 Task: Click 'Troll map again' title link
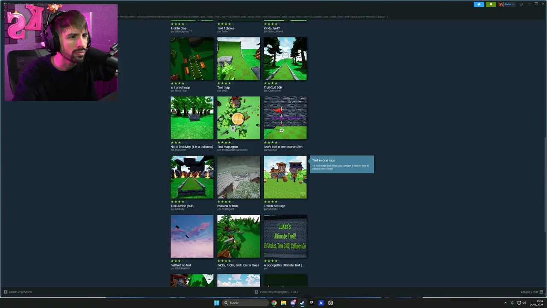227,147
